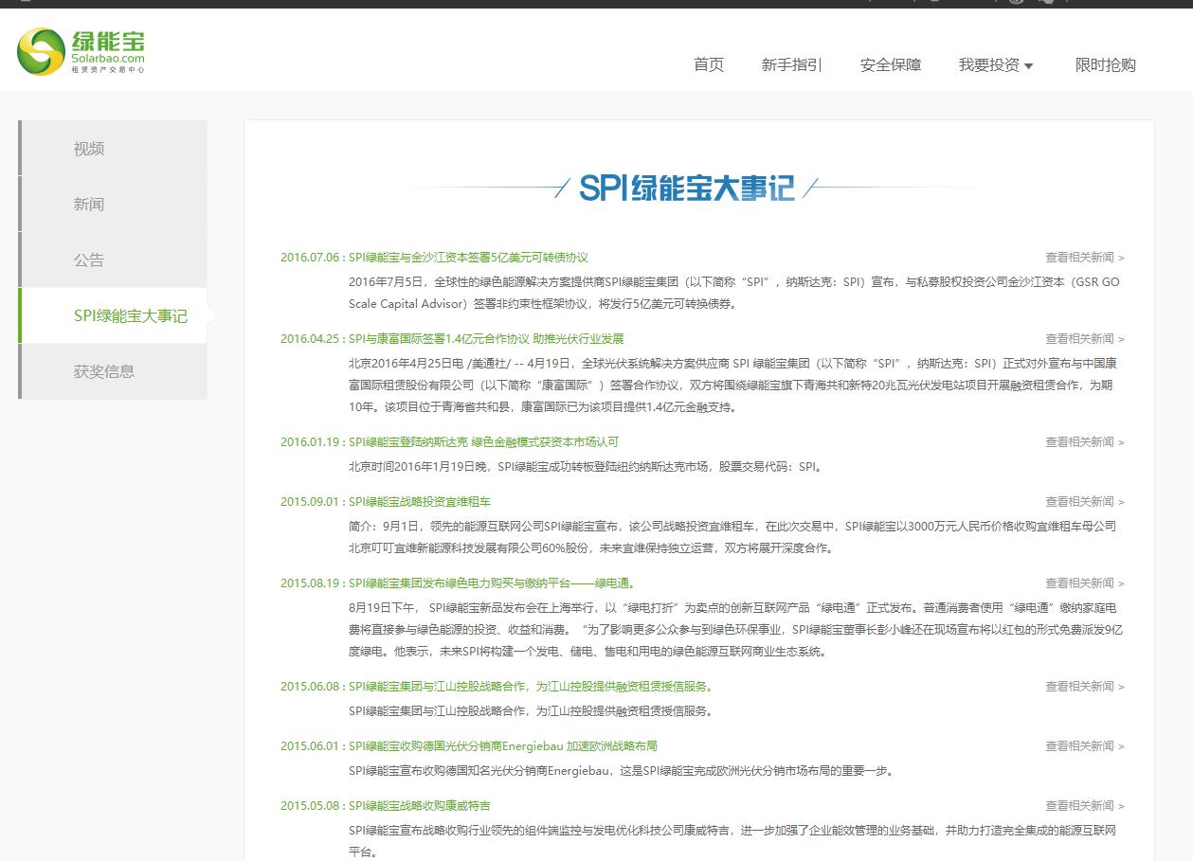1193x861 pixels.
Task: Select the 视频 sidebar tab
Action: tap(113, 148)
